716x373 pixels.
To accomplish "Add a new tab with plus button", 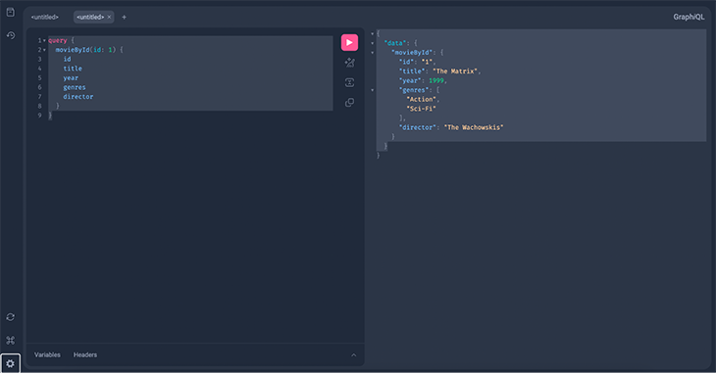I will [x=124, y=18].
